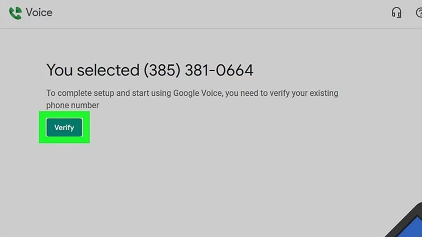
Task: Open the headset audio settings icon
Action: 396,13
